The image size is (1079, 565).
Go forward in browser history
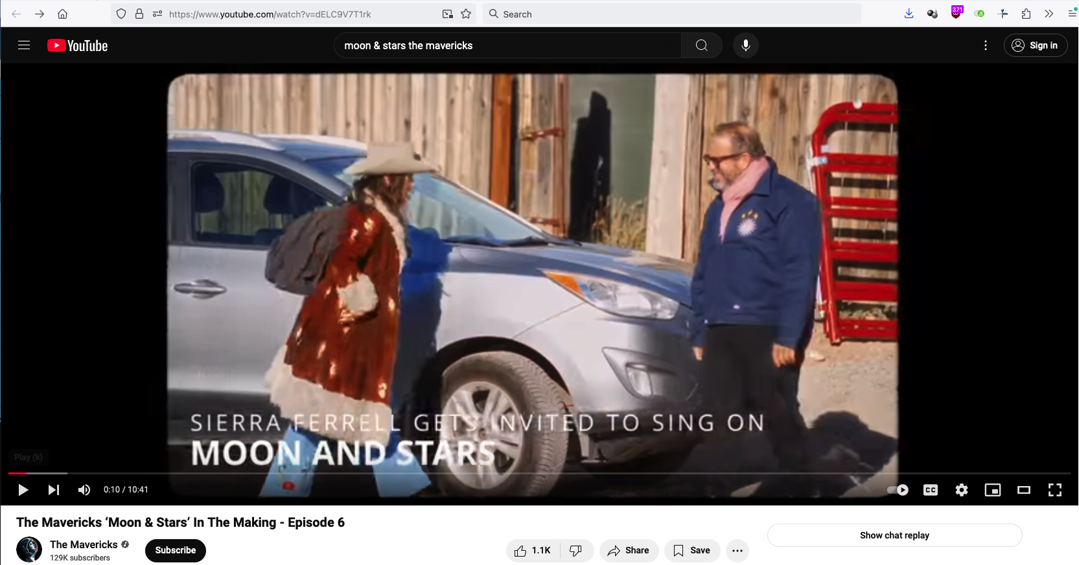point(40,14)
